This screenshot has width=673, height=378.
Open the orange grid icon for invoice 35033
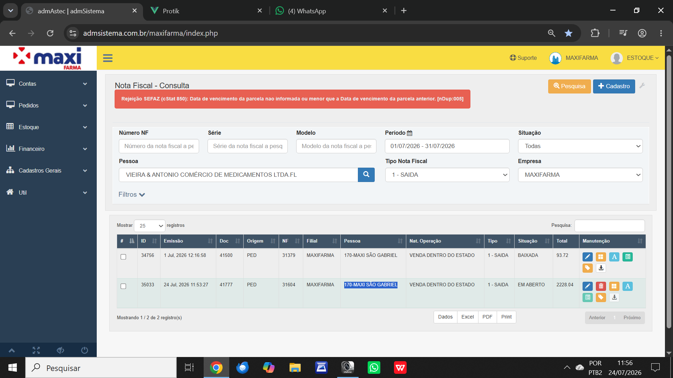[x=614, y=286]
